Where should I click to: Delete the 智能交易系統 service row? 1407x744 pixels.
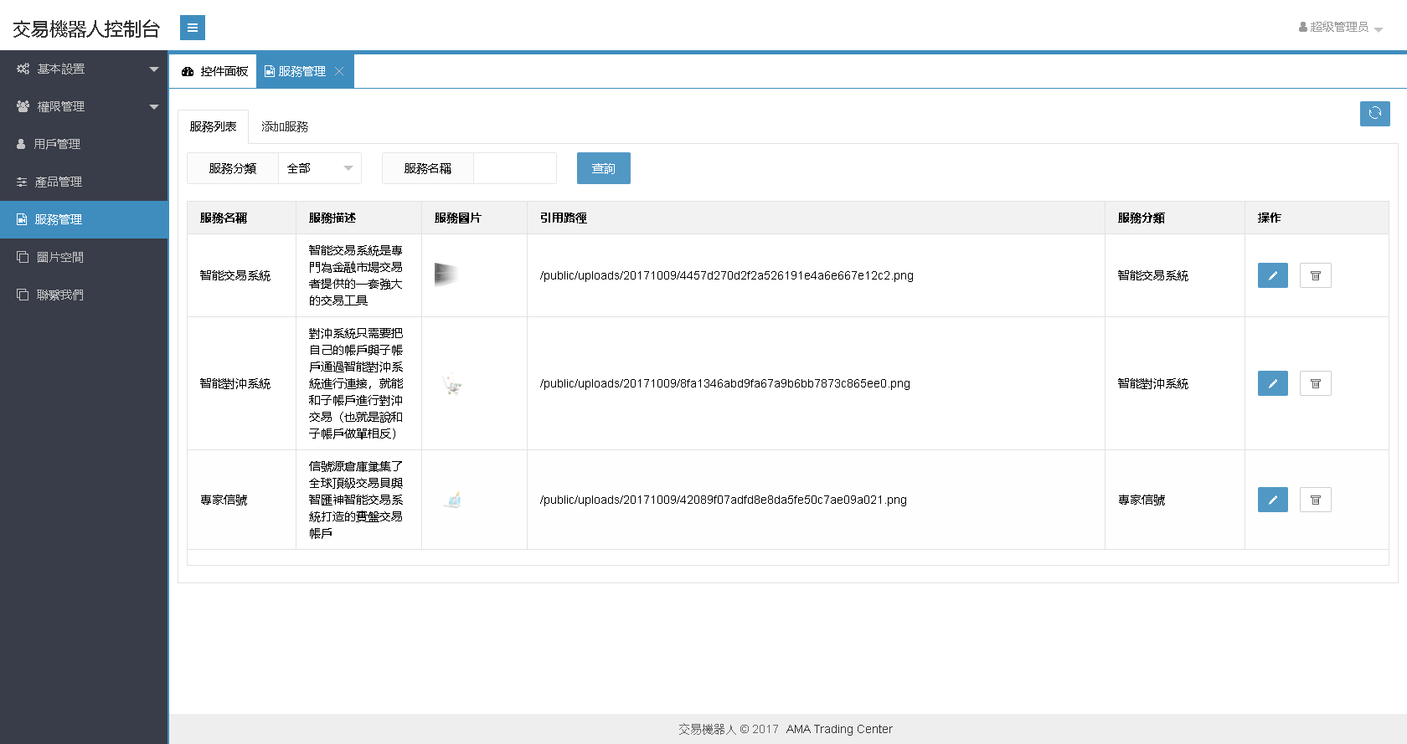pos(1315,275)
